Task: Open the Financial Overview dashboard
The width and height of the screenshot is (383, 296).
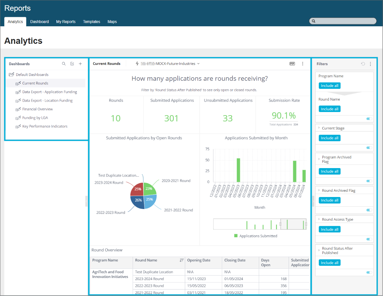Action: 37,109
